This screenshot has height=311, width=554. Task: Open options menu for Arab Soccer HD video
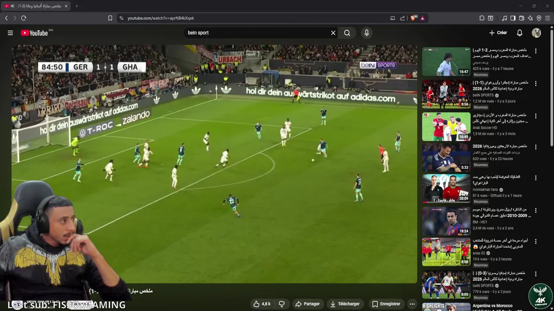536,116
